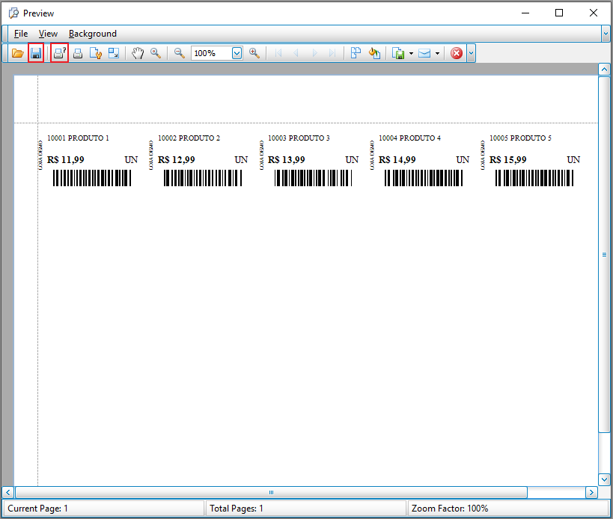Zoom out with the minus magnifier
The height and width of the screenshot is (519, 613).
click(x=180, y=53)
